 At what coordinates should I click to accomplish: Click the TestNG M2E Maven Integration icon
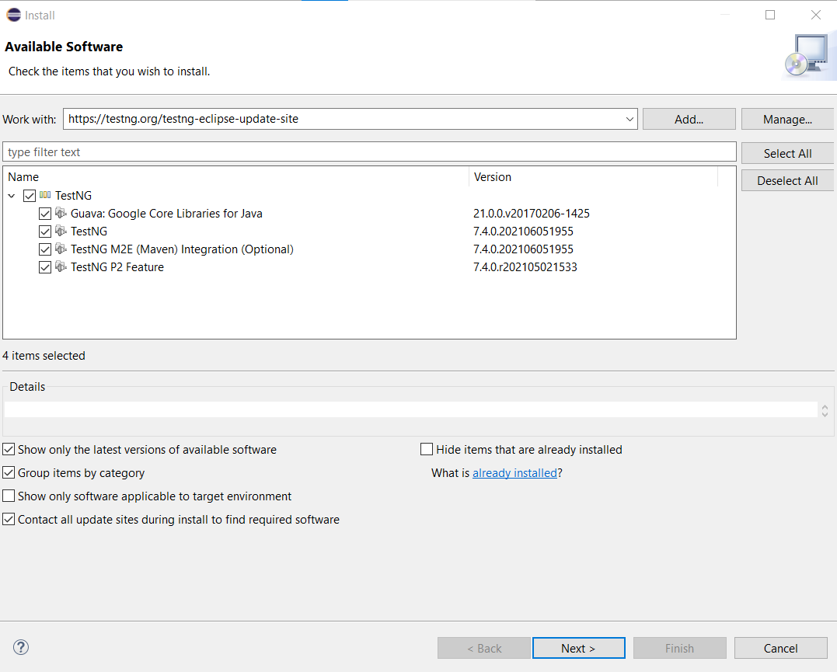[61, 249]
